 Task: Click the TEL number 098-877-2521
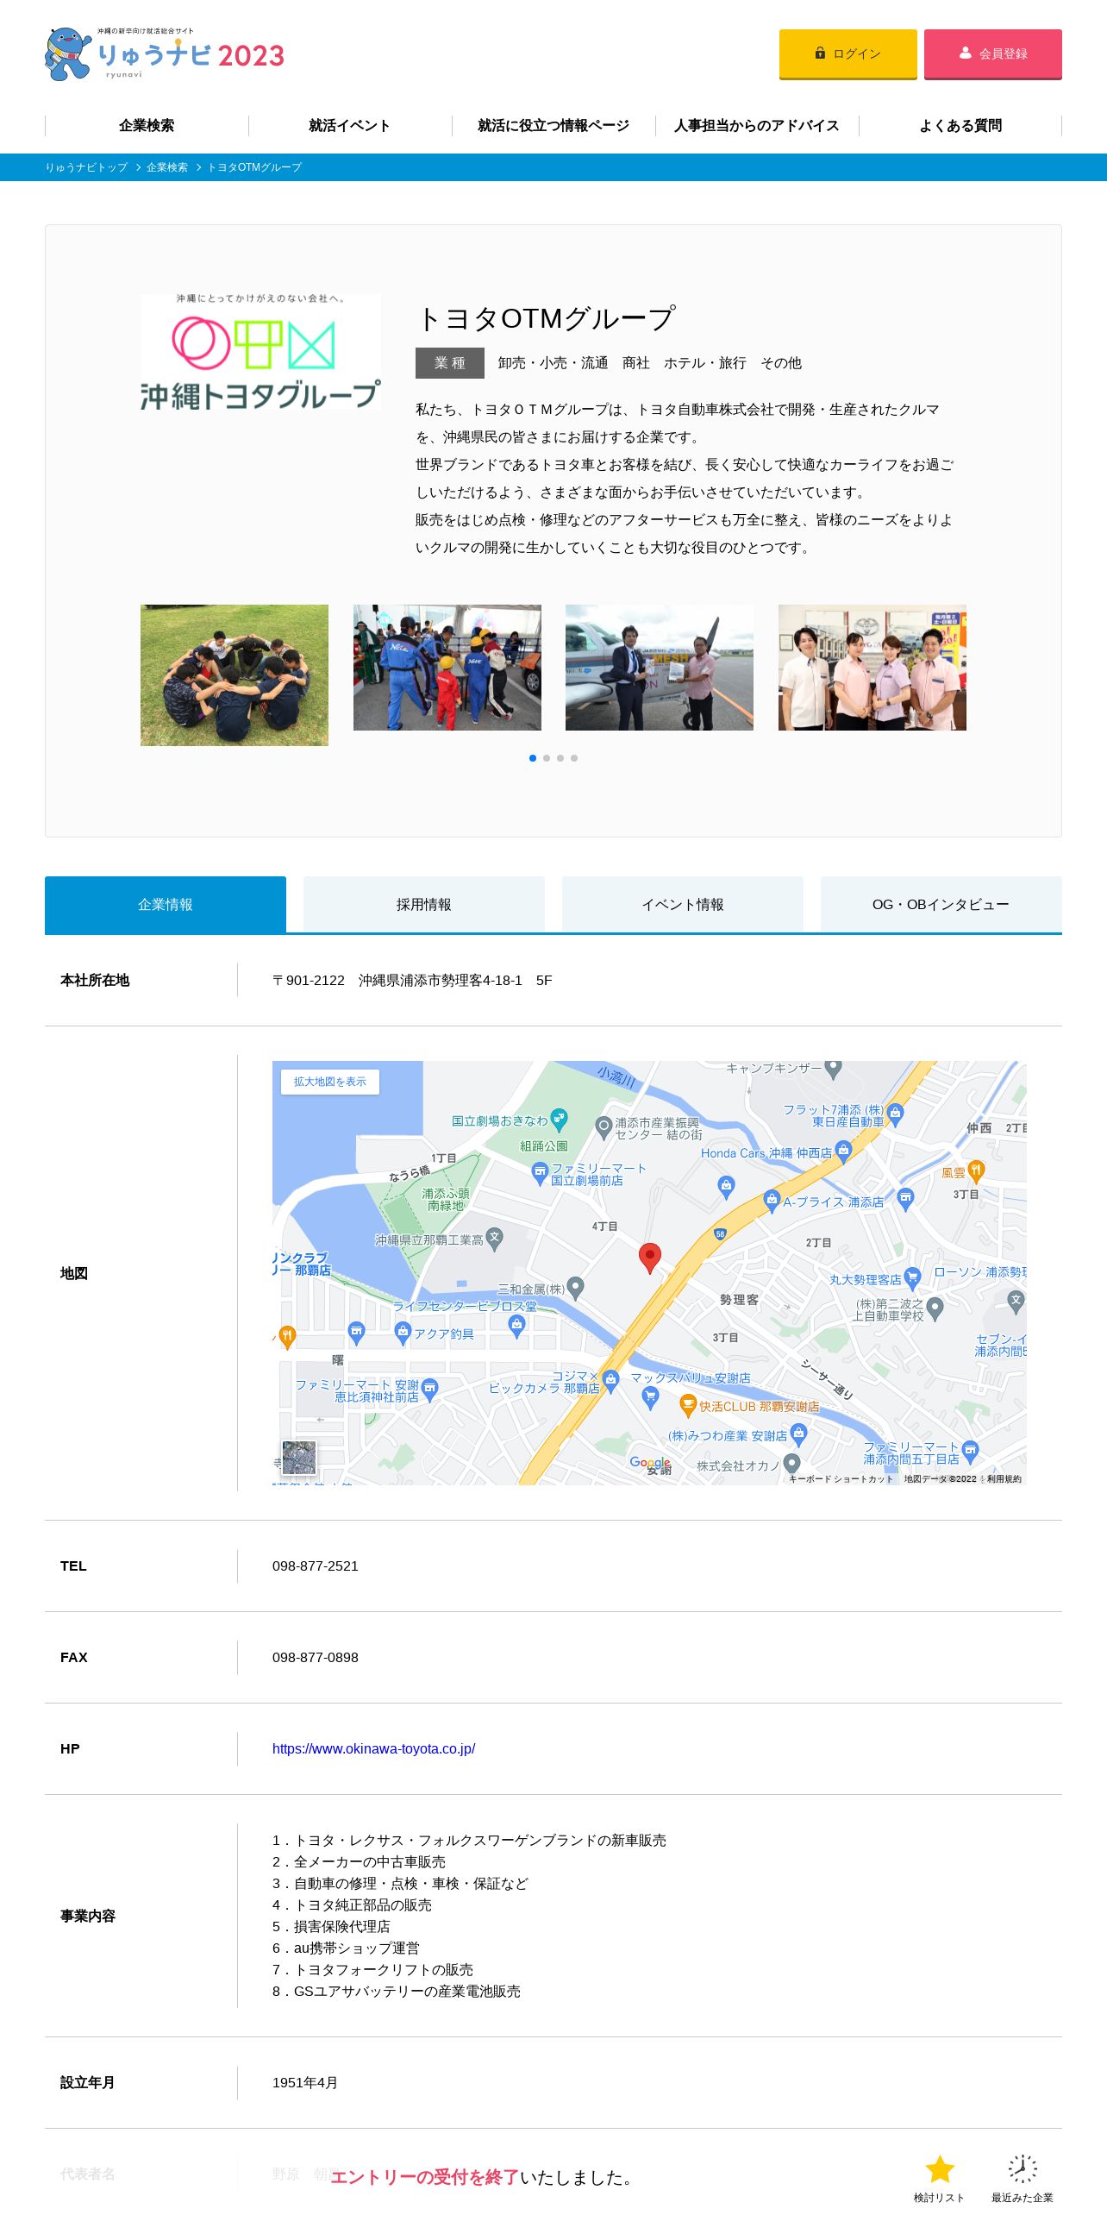[316, 1566]
